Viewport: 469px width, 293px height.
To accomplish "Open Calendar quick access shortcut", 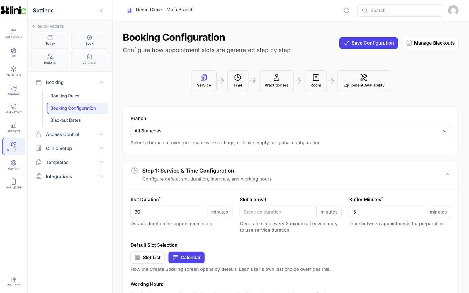I will [x=89, y=59].
